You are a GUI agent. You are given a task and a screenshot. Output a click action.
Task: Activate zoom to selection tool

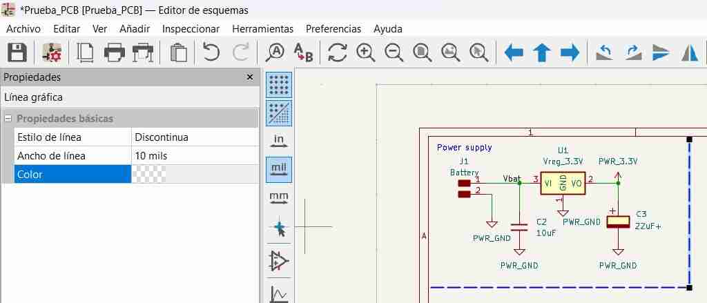(x=478, y=52)
